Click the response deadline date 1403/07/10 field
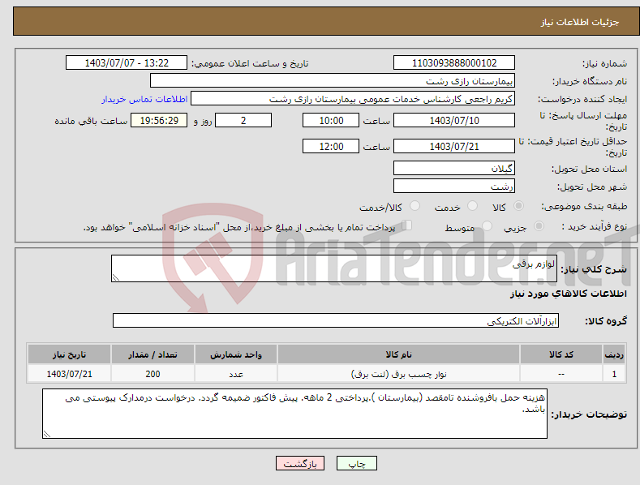Viewport: 640px width, 485px height. tap(454, 120)
